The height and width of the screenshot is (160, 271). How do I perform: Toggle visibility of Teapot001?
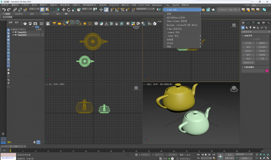[x=13, y=32]
